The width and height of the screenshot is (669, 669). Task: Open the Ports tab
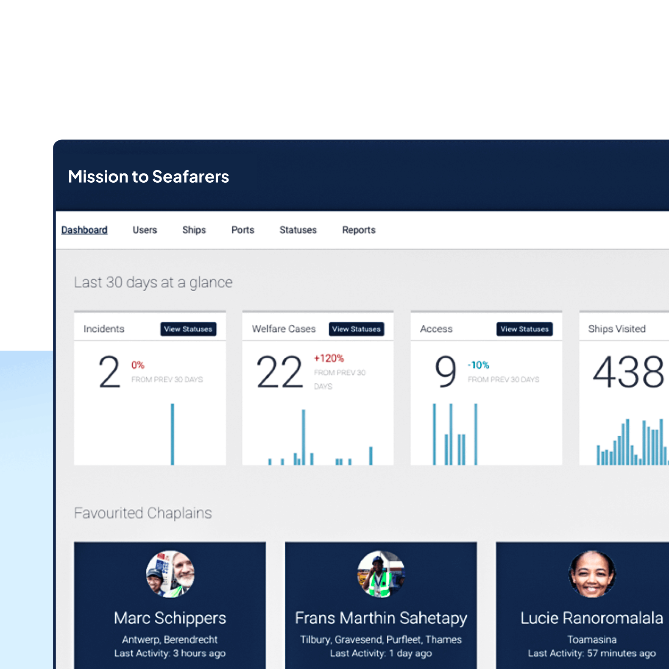point(243,230)
